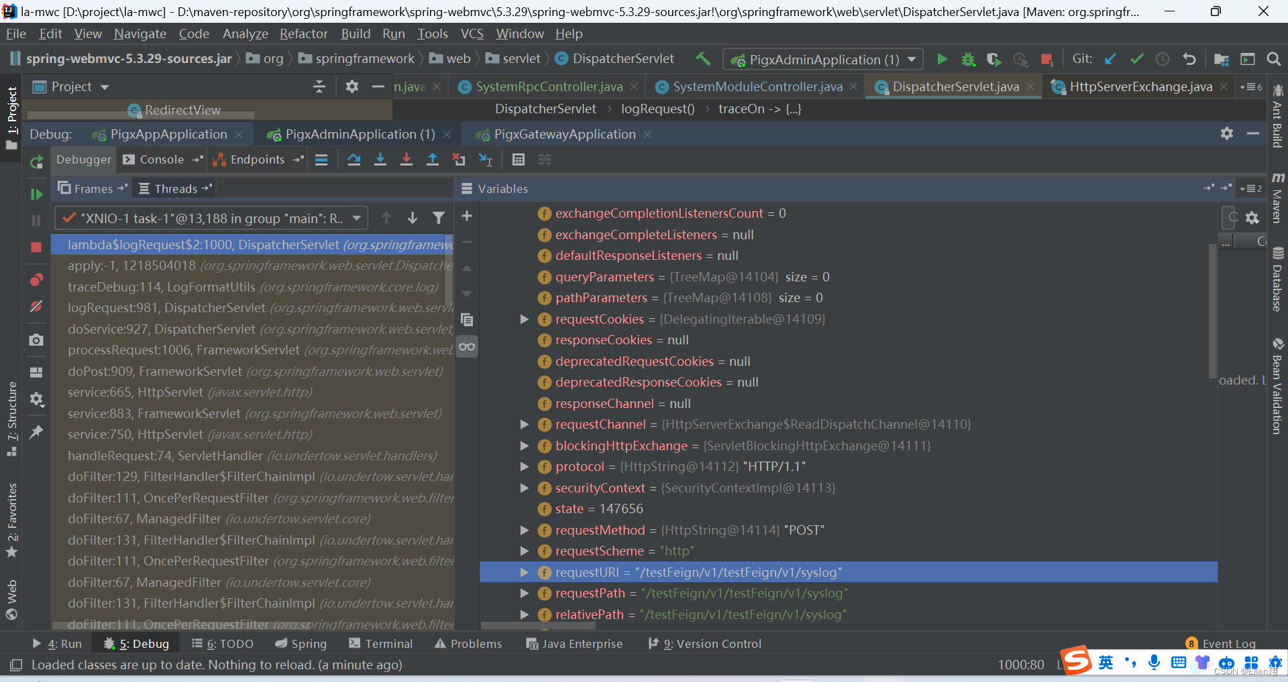Open the Navigate menu
Viewport: 1288px width, 682px height.
(140, 33)
